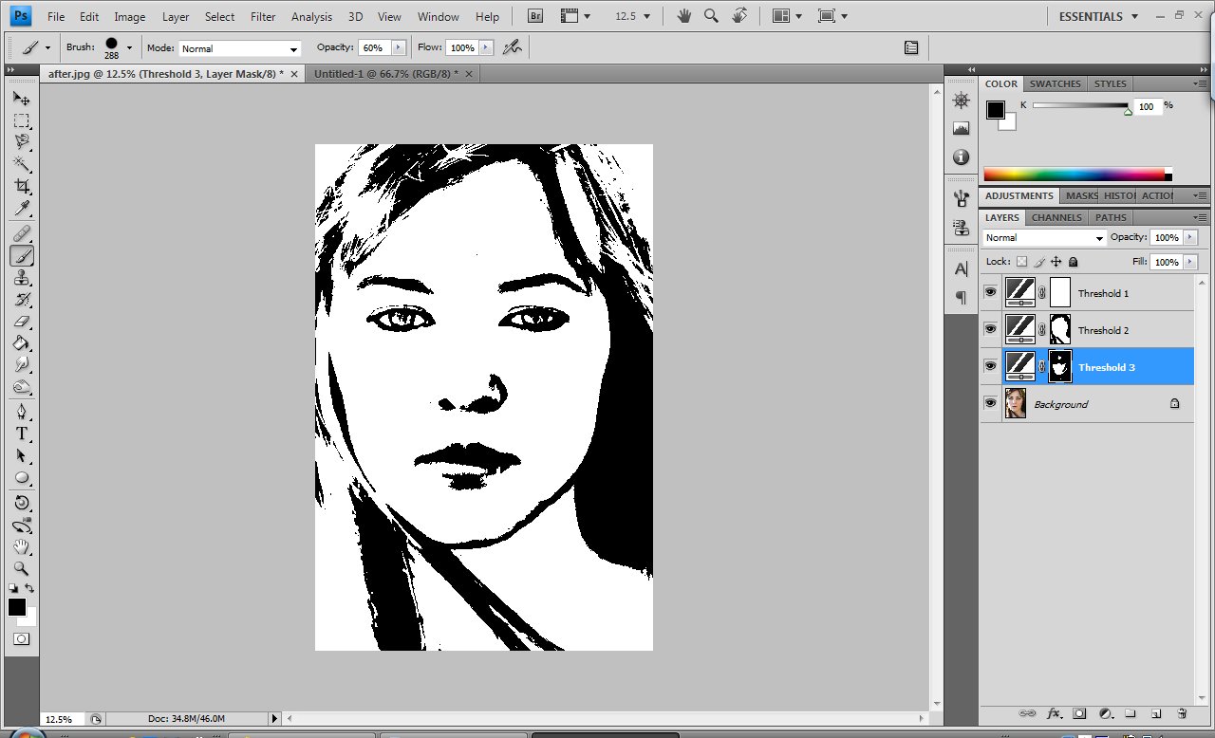The image size is (1215, 738).
Task: Select the Eyedropper tool
Action: click(x=21, y=208)
